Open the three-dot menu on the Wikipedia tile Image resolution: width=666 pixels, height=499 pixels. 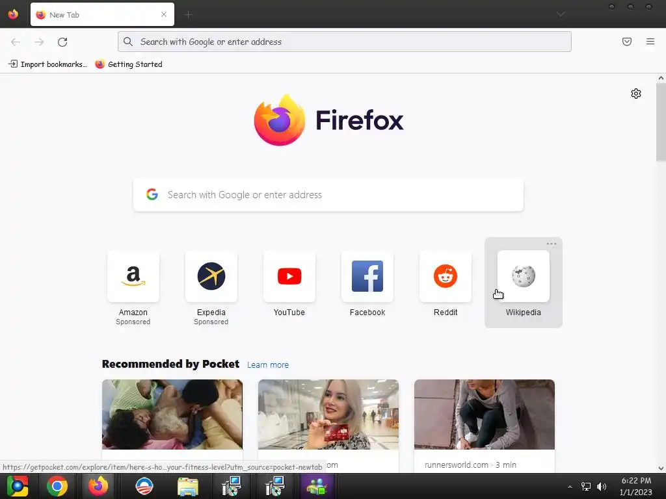552,244
